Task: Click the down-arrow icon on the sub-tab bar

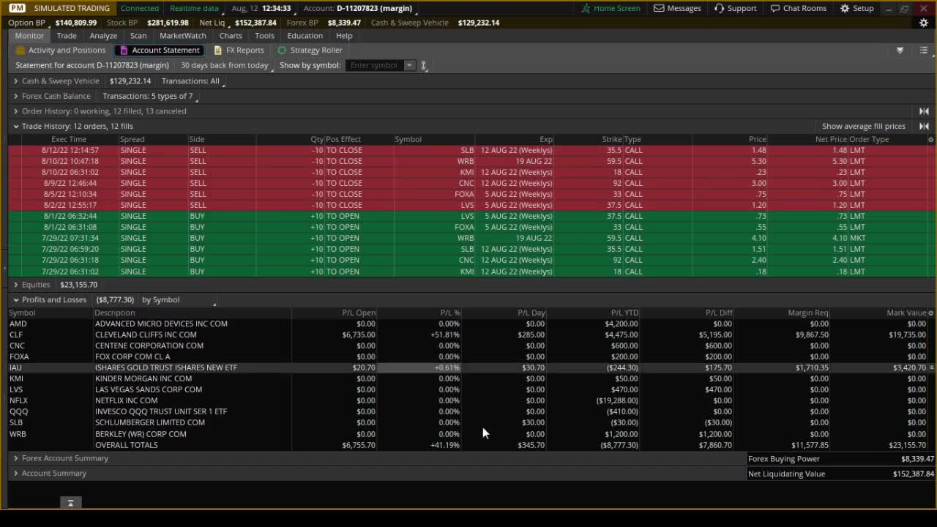Action: (x=900, y=51)
